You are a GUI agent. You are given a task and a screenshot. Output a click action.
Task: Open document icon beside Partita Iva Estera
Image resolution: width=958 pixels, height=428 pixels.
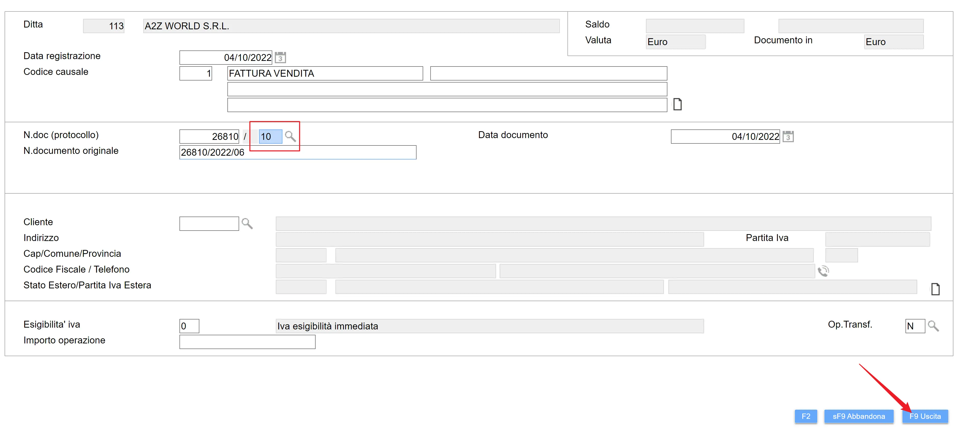click(935, 289)
